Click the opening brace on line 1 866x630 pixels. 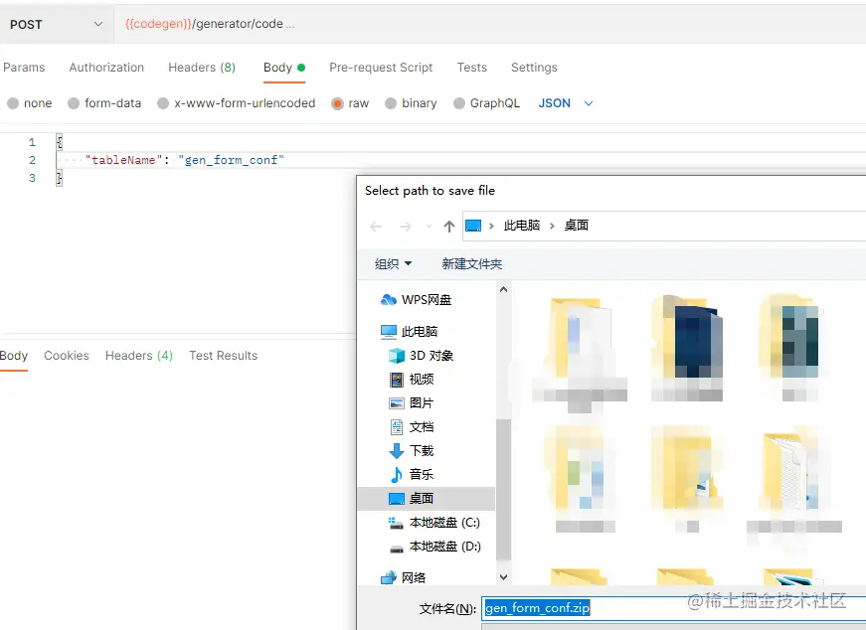59,142
